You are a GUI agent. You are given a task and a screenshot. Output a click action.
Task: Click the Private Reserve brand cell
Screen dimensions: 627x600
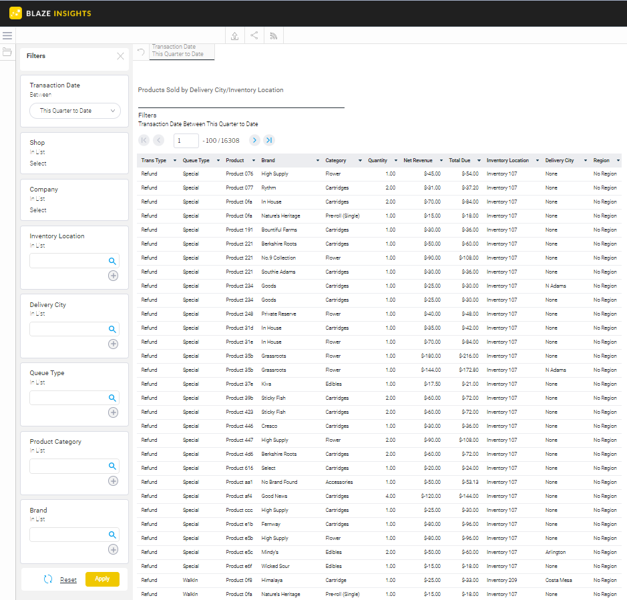[278, 314]
